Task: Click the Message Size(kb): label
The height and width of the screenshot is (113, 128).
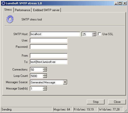Action: (17, 88)
